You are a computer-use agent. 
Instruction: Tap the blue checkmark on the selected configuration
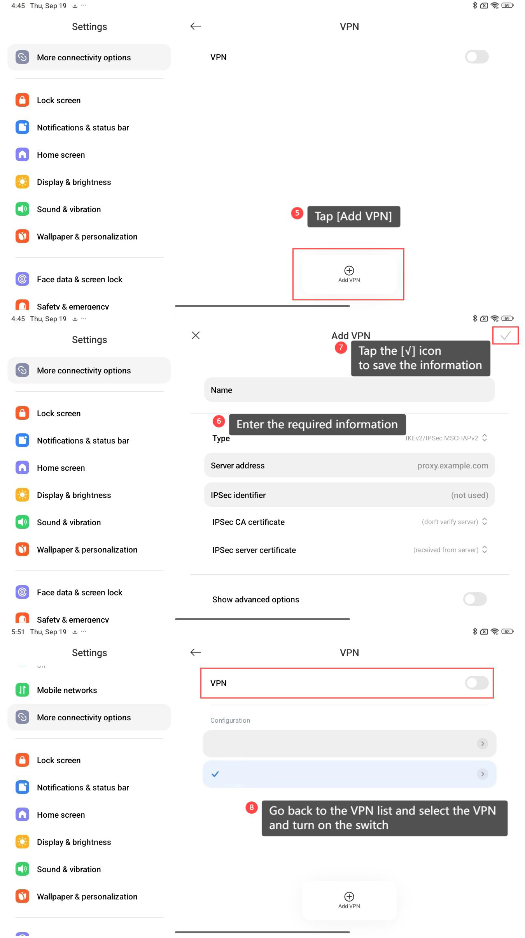click(x=215, y=774)
